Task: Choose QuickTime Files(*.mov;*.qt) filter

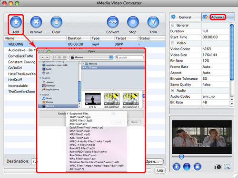Action: pos(86,128)
